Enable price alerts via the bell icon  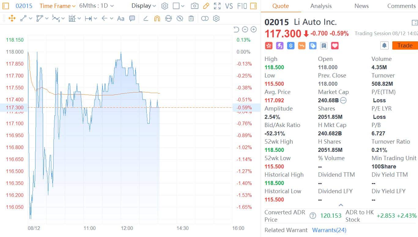click(384, 45)
